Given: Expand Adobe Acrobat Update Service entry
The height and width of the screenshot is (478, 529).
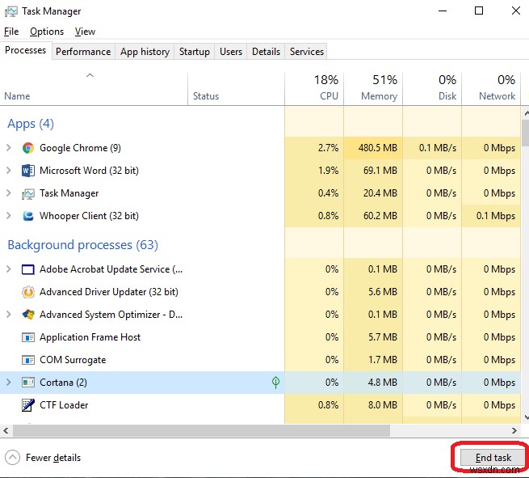Looking at the screenshot, I should 9,269.
